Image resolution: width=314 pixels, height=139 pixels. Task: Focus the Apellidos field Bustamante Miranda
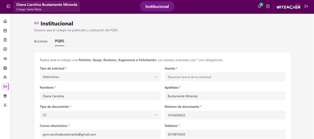point(225,96)
